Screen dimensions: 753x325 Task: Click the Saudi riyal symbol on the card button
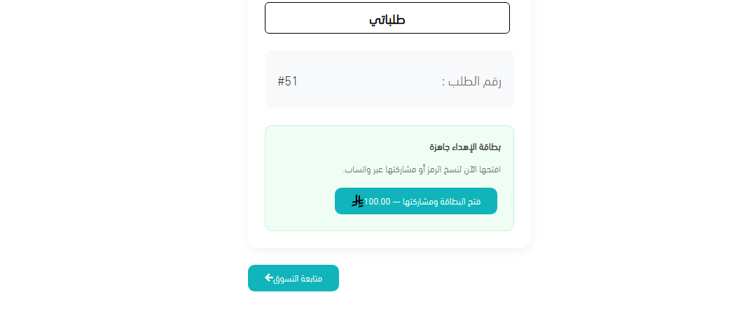click(358, 201)
